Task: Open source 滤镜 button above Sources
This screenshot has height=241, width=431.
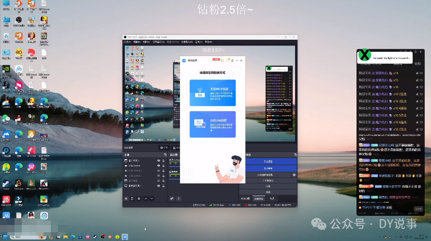Action: pos(177,148)
